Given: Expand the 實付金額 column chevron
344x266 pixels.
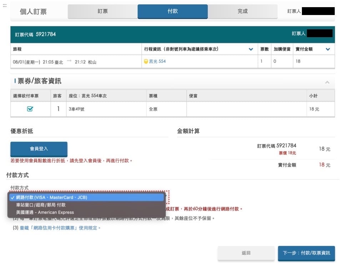Looking at the screenshot, I should [328, 49].
